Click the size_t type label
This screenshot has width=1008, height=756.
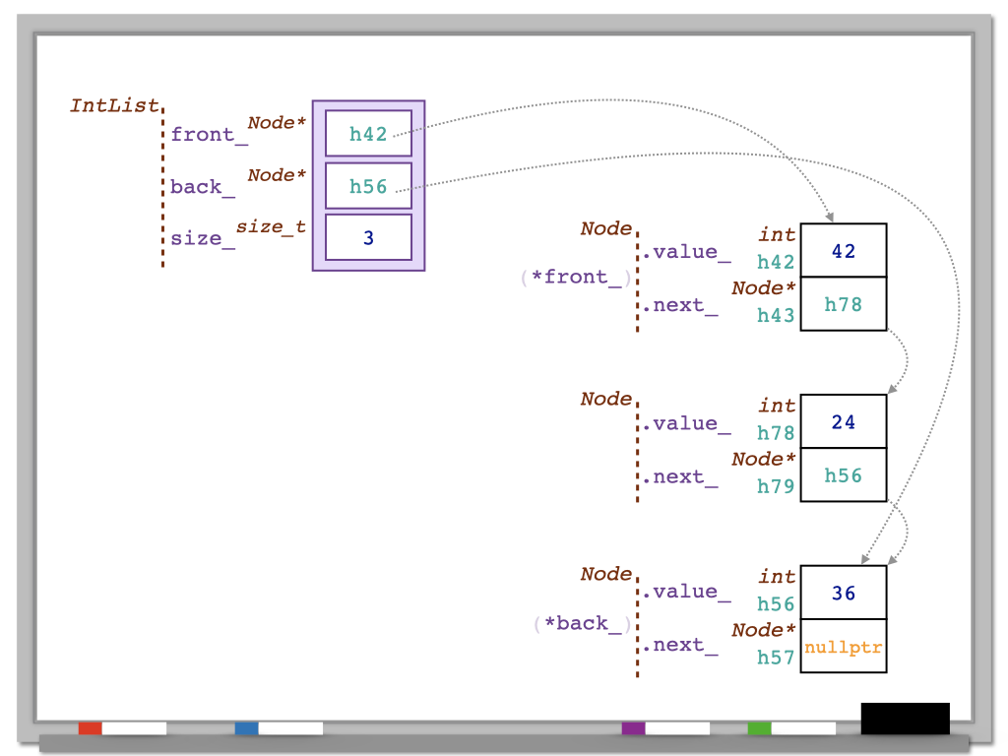click(271, 227)
